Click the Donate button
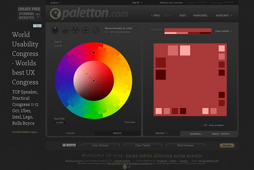 pyautogui.click(x=227, y=145)
